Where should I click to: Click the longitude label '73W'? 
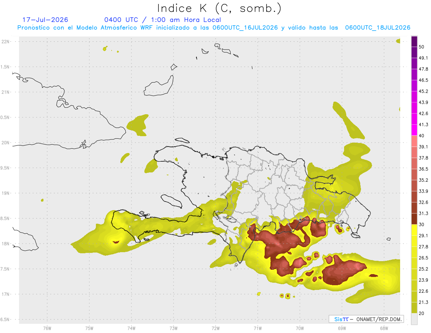pyautogui.click(x=173, y=328)
